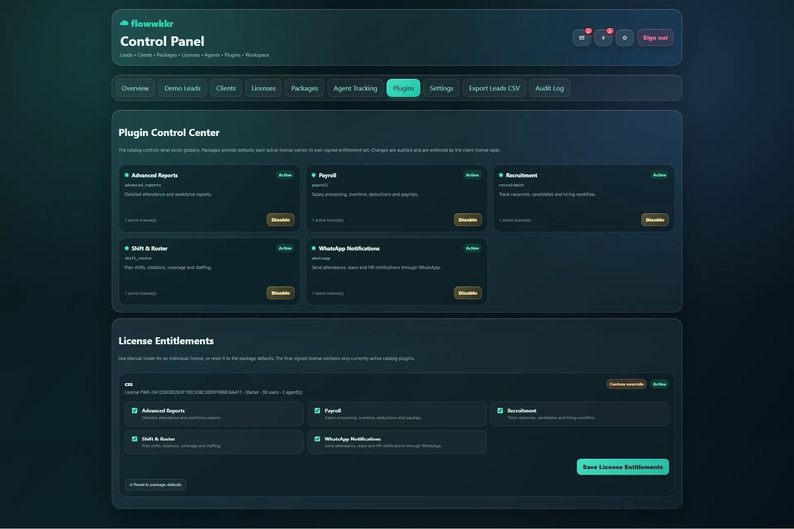This screenshot has width=794, height=529.
Task: Click the green status dot beside Payroll
Action: pos(314,175)
